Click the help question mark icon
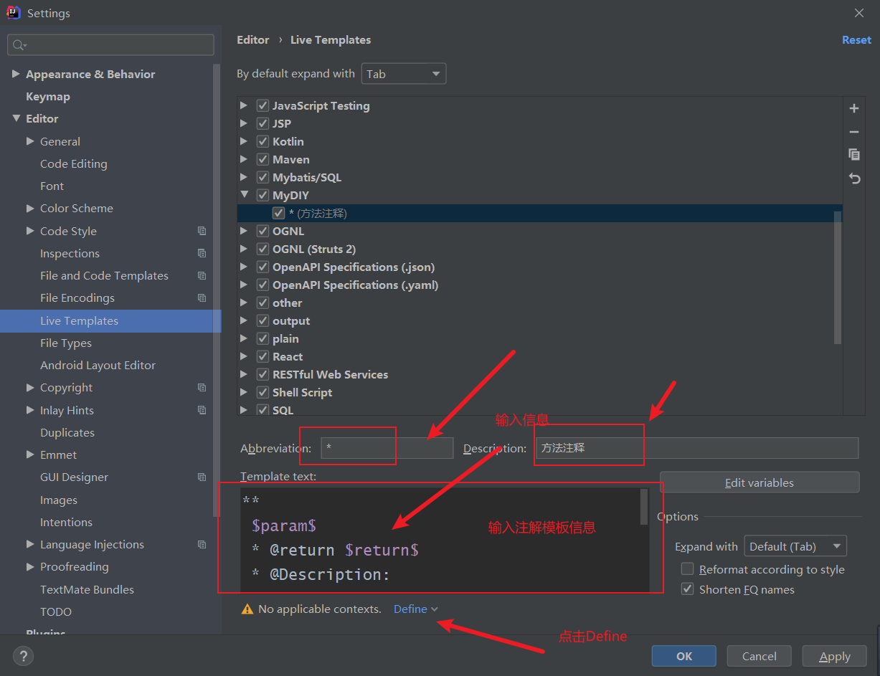 23,656
